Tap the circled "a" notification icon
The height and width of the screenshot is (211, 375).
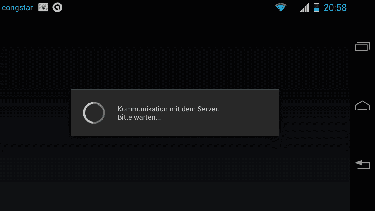pyautogui.click(x=57, y=8)
